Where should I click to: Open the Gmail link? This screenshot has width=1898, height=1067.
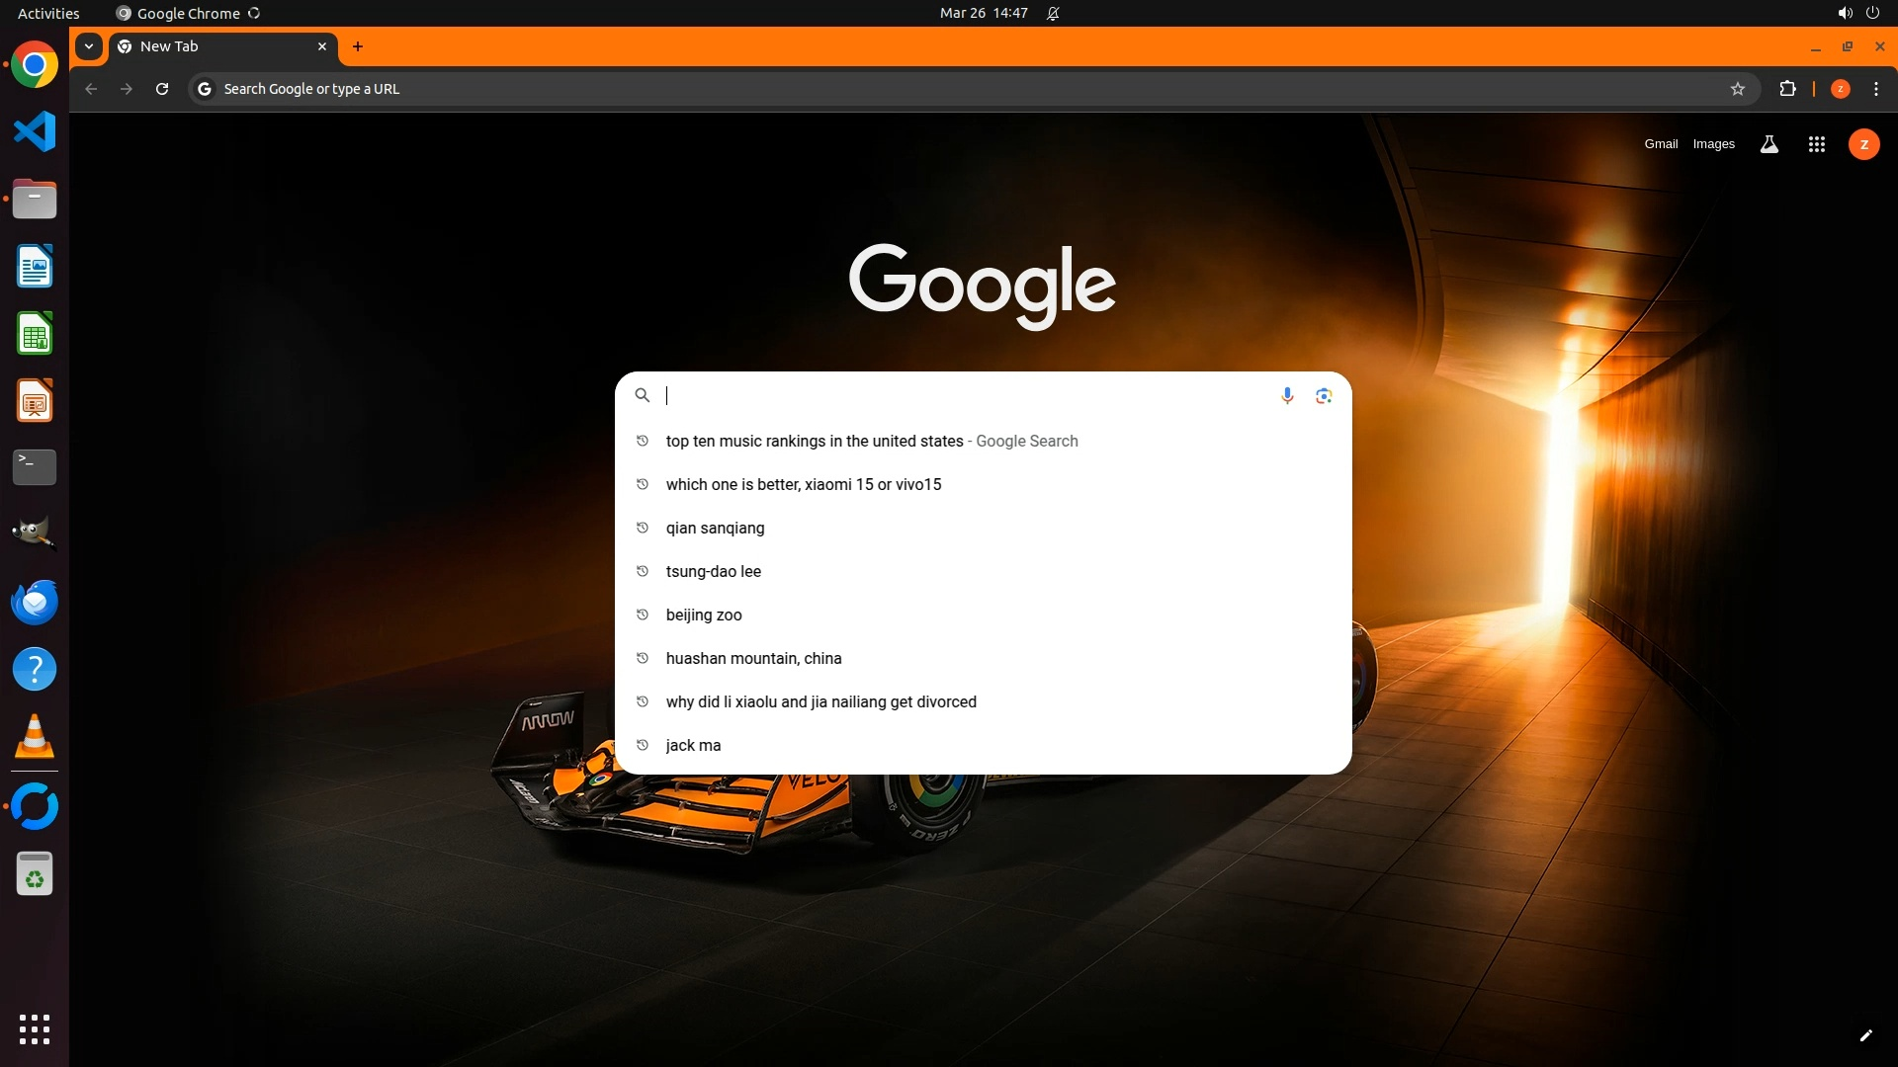point(1661,144)
